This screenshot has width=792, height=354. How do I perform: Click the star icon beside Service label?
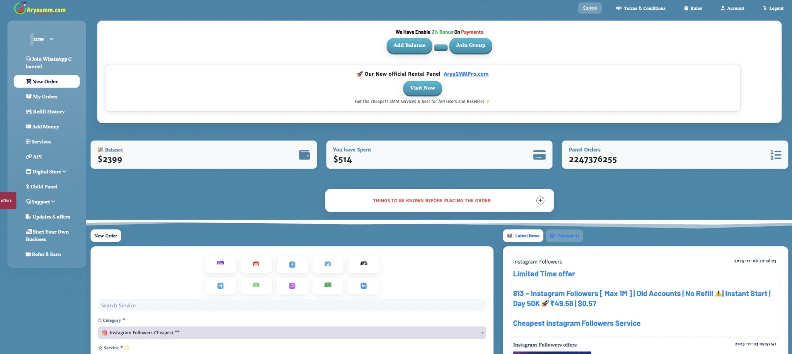click(x=127, y=348)
